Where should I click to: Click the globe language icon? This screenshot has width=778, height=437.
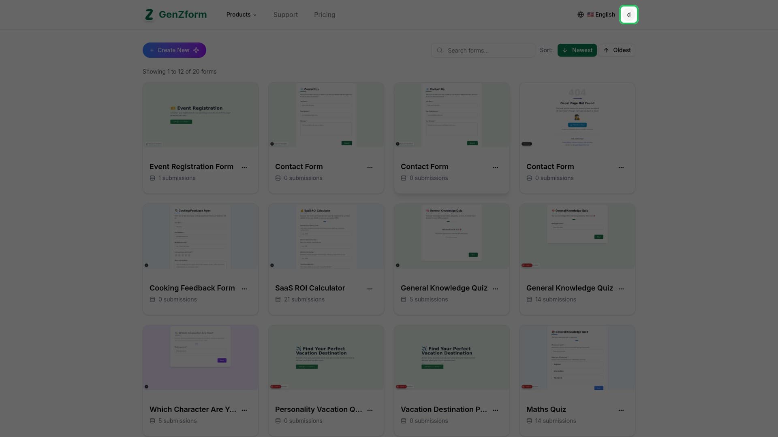coord(580,15)
